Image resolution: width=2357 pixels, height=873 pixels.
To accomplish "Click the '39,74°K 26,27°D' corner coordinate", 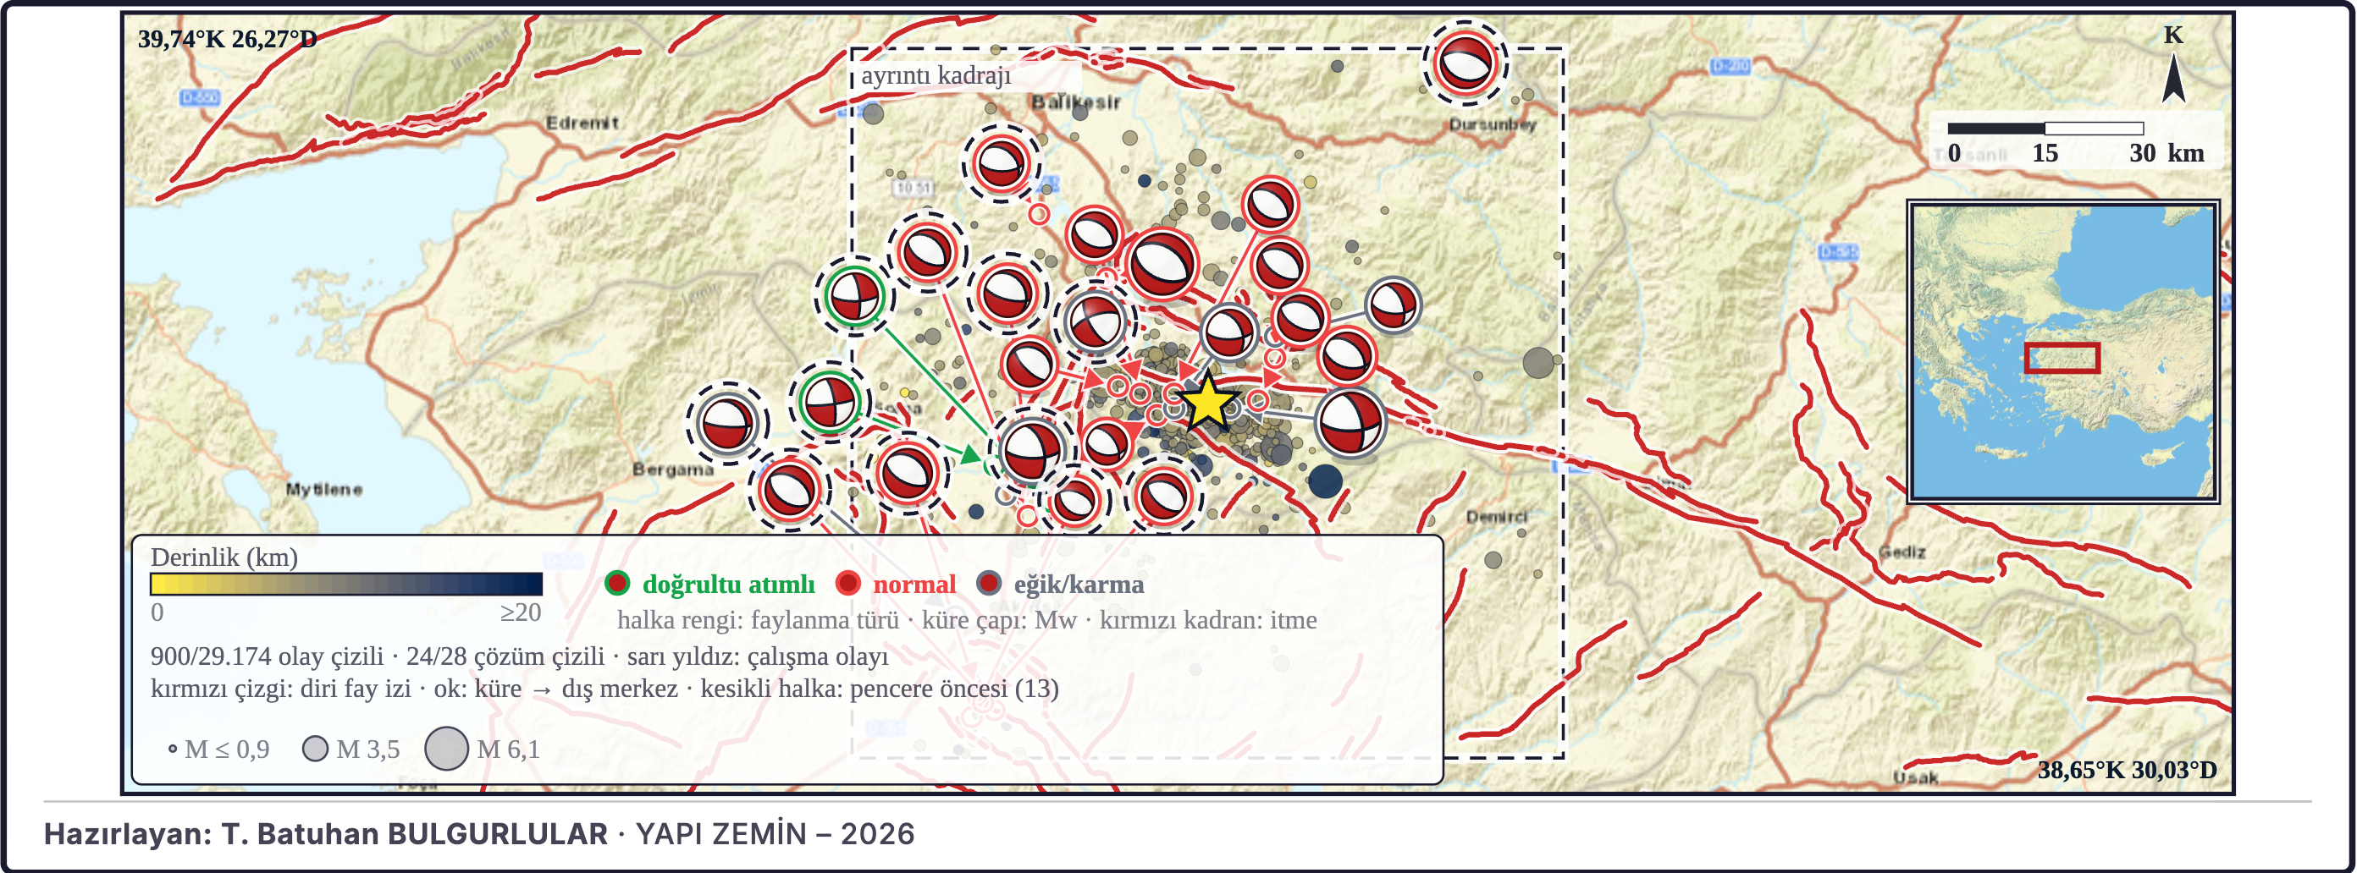I will (x=227, y=39).
